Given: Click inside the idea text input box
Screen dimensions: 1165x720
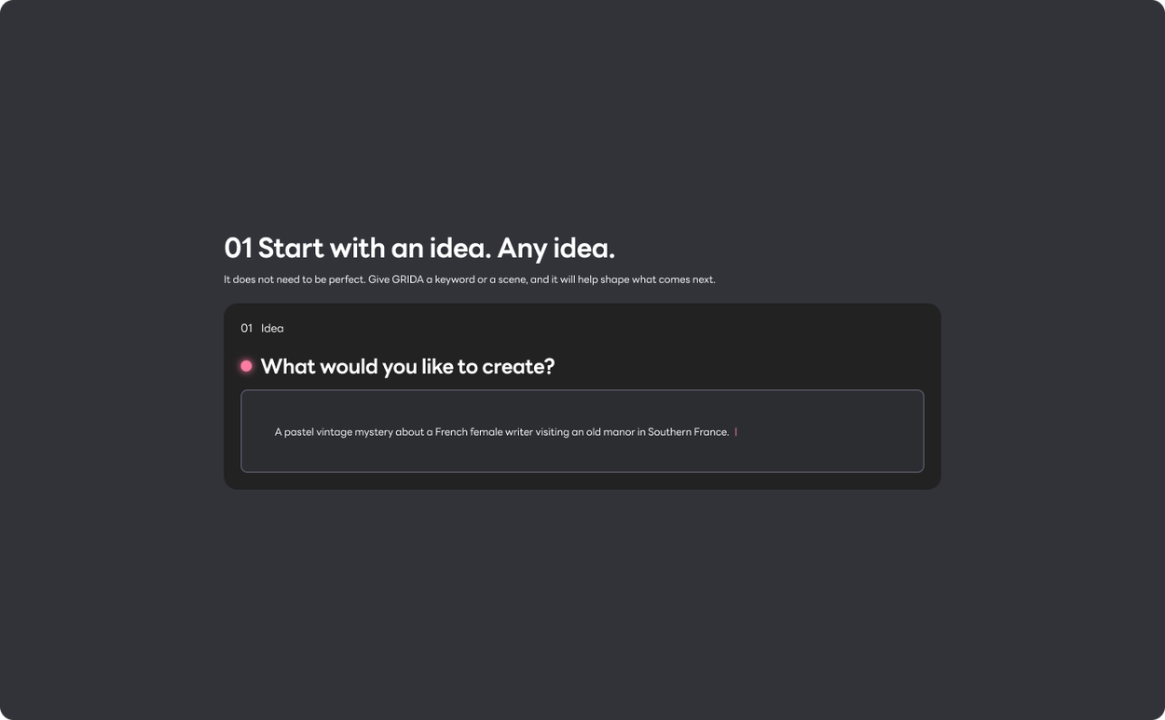Looking at the screenshot, I should (582, 431).
